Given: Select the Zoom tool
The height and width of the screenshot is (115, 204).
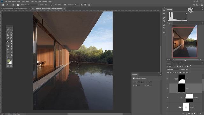Looking at the screenshot, I should point(8,57).
